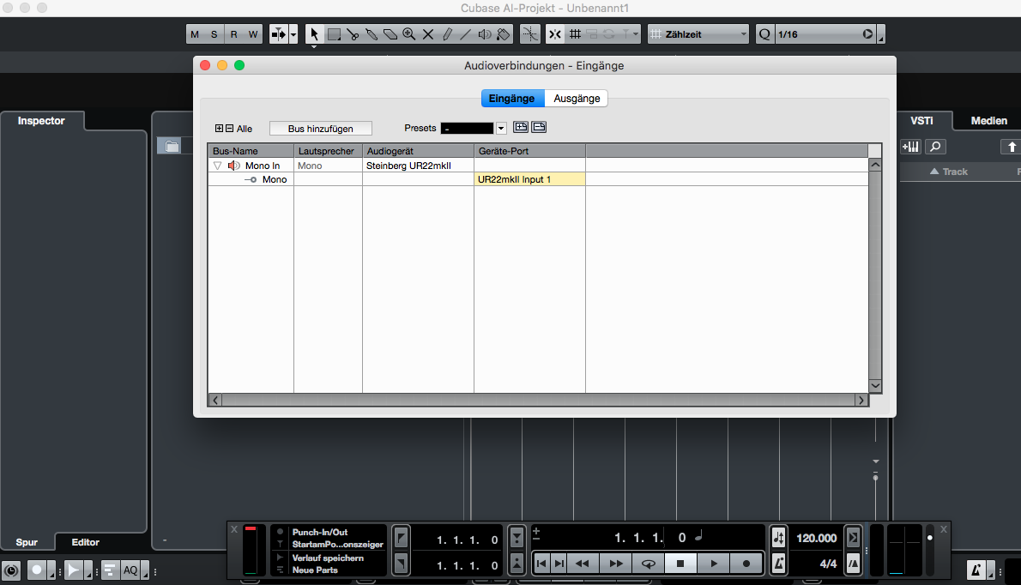Select the Mute X tool

(428, 33)
